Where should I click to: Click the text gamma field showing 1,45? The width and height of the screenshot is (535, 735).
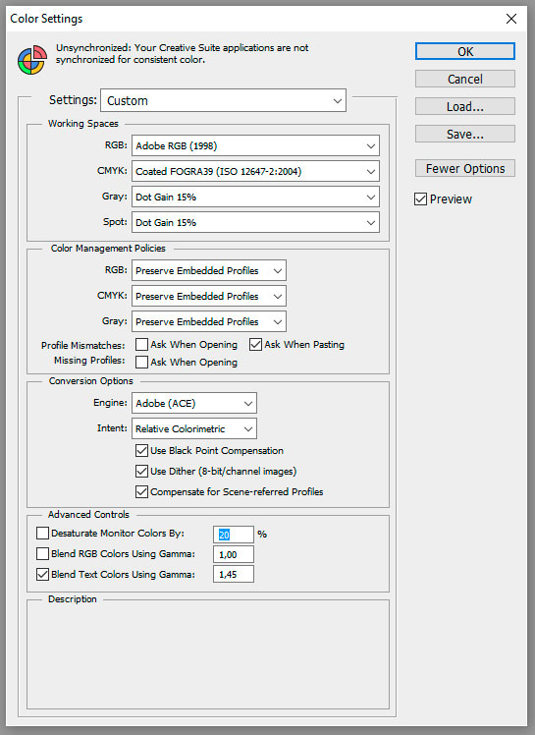[x=234, y=574]
